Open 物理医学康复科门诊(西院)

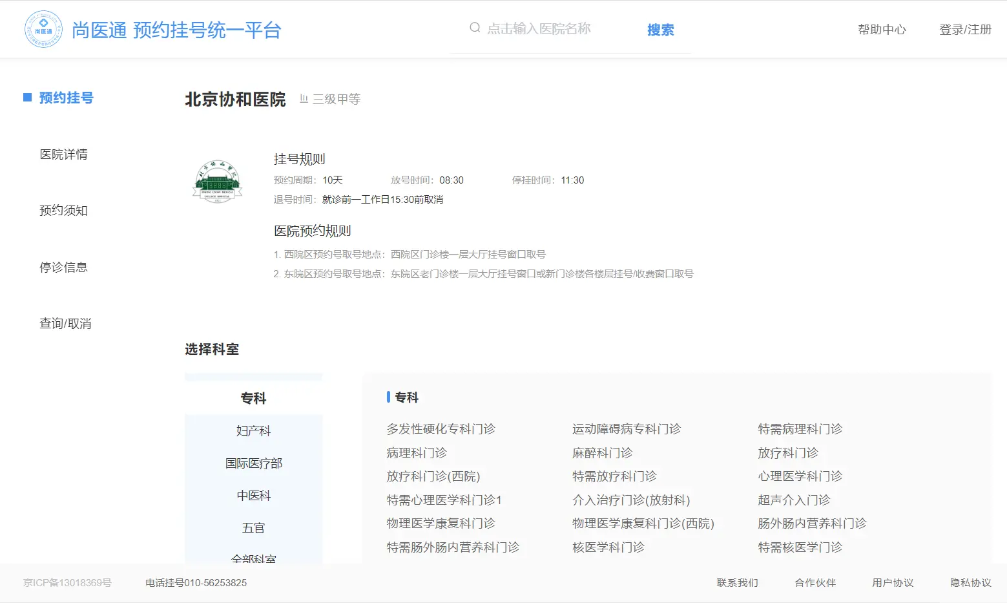click(643, 524)
